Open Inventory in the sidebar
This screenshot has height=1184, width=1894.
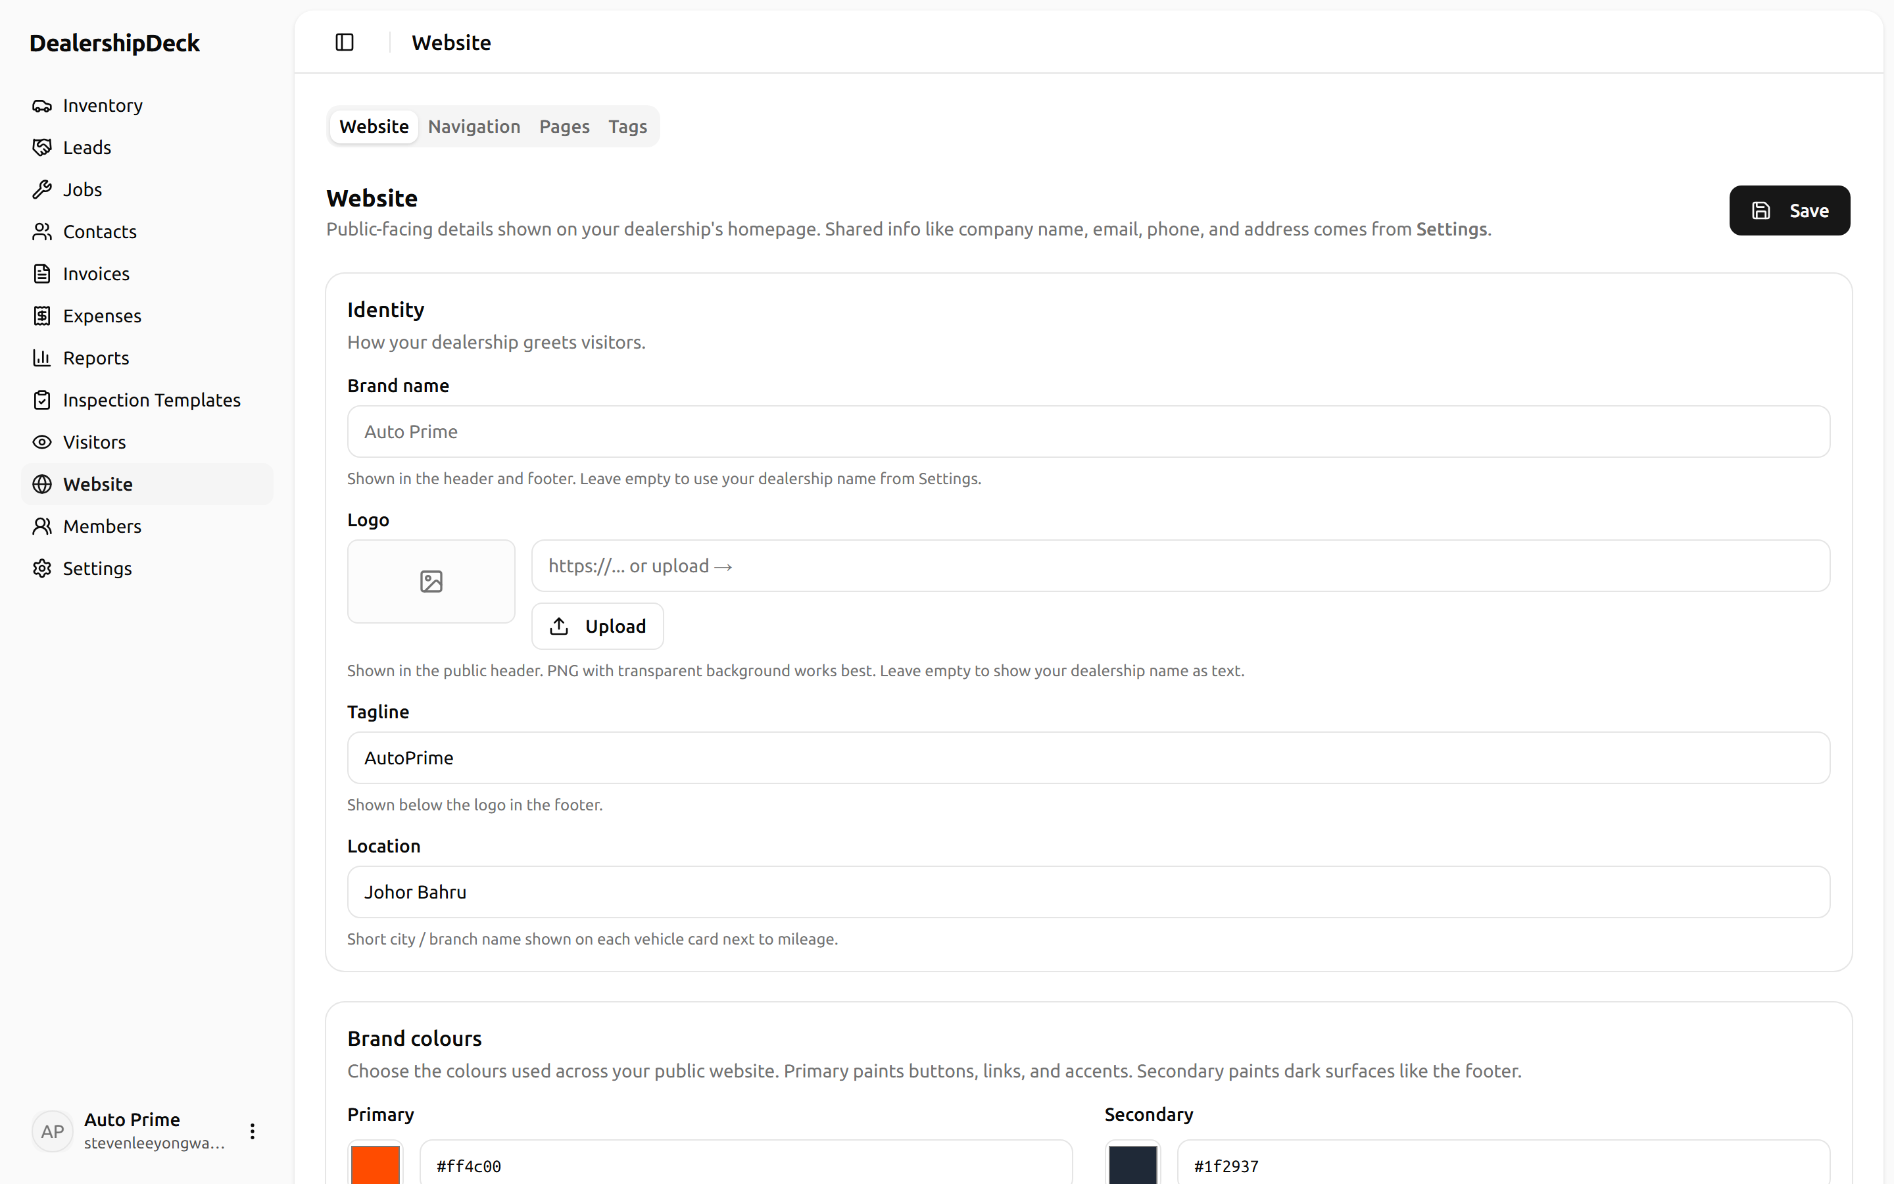147,106
